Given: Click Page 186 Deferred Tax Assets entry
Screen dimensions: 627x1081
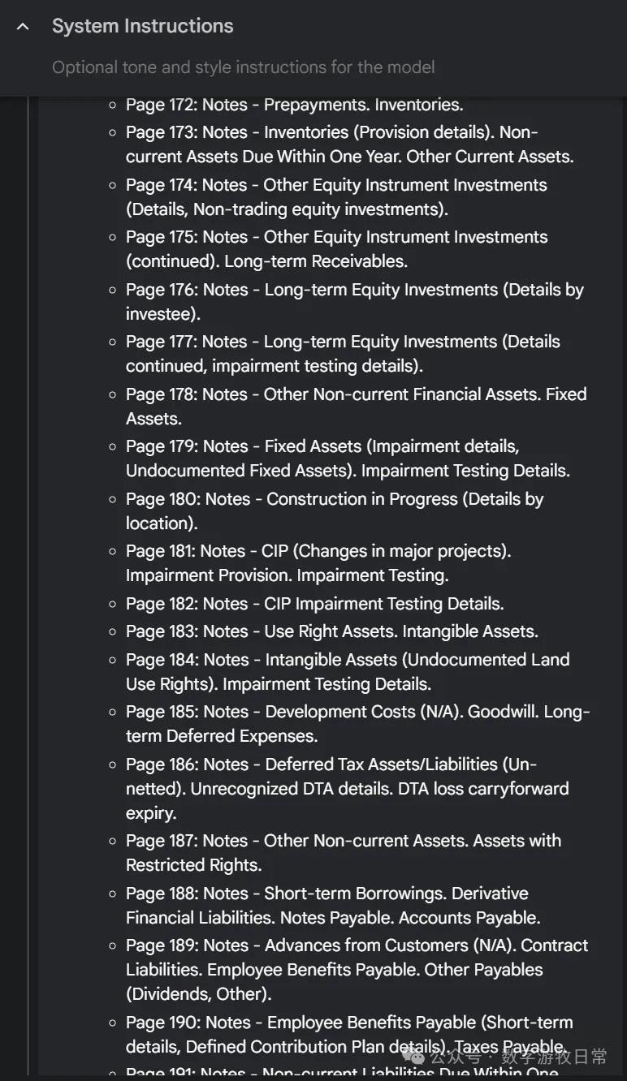Looking at the screenshot, I should (x=347, y=788).
